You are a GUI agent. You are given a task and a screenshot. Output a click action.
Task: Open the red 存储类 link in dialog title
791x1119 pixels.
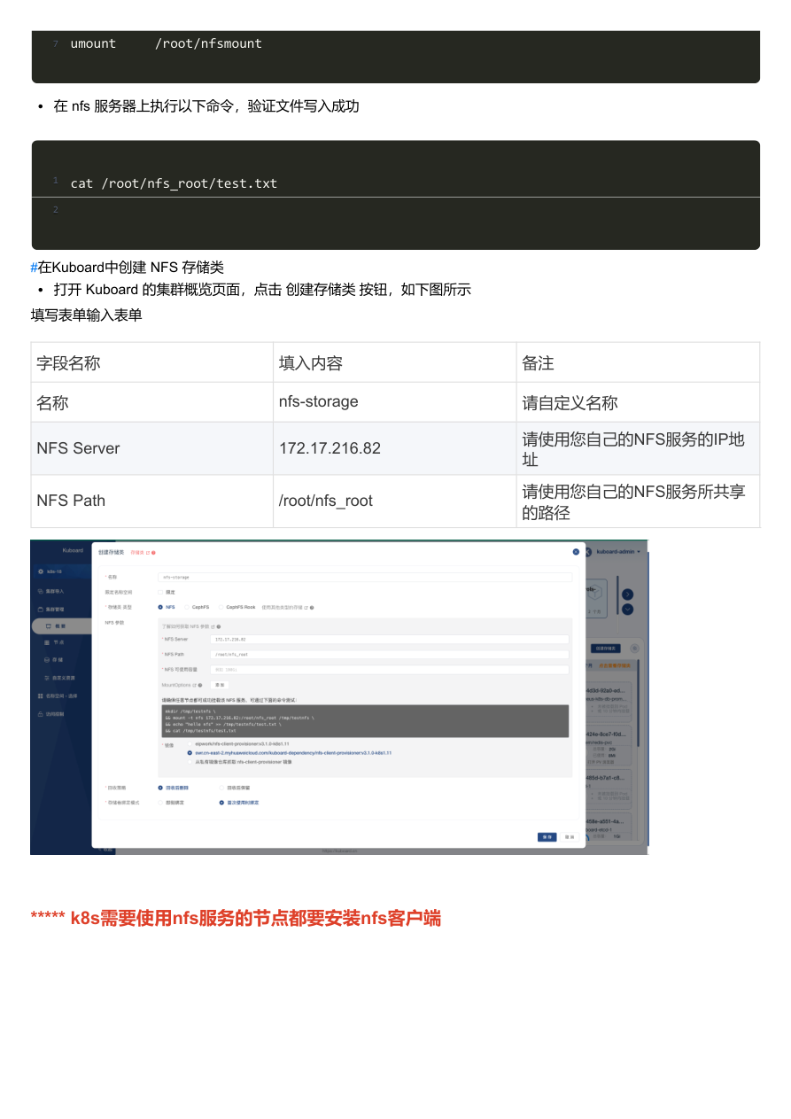[138, 553]
